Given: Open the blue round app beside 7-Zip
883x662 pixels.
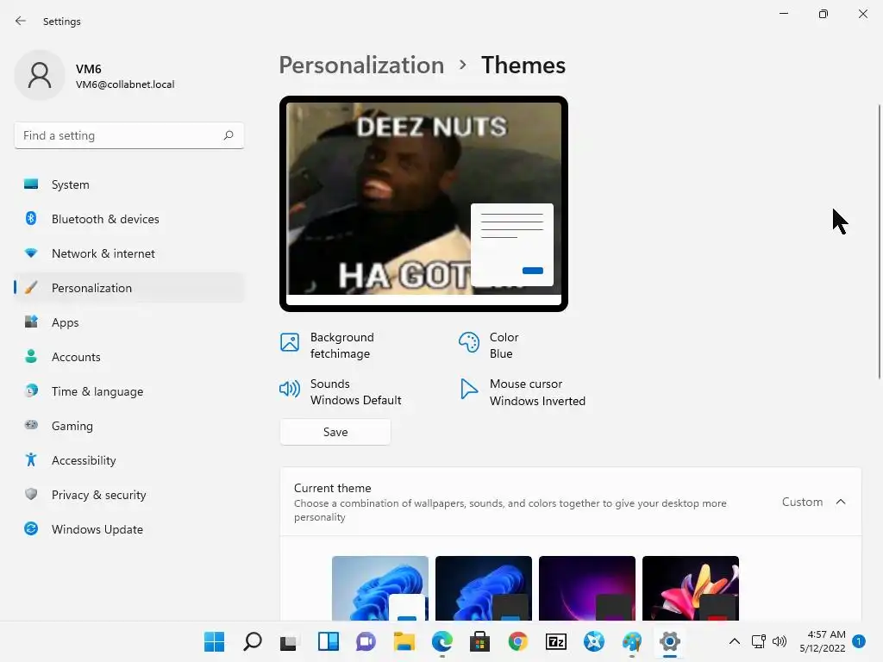Looking at the screenshot, I should 594,641.
